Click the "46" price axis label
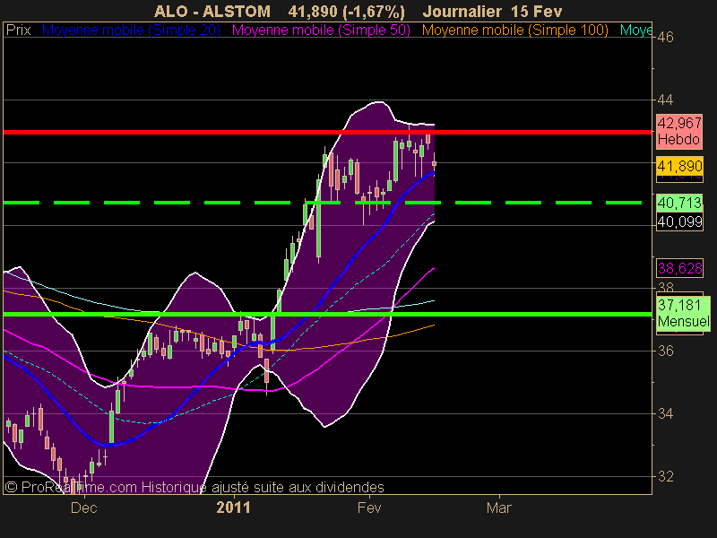This screenshot has width=717, height=538. pyautogui.click(x=665, y=37)
